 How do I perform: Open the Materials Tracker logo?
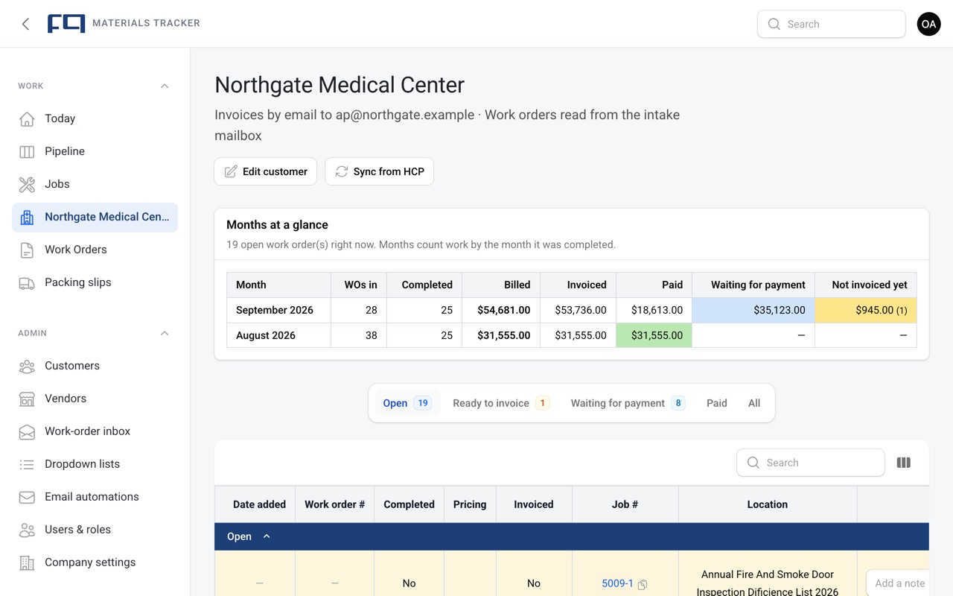pyautogui.click(x=66, y=24)
